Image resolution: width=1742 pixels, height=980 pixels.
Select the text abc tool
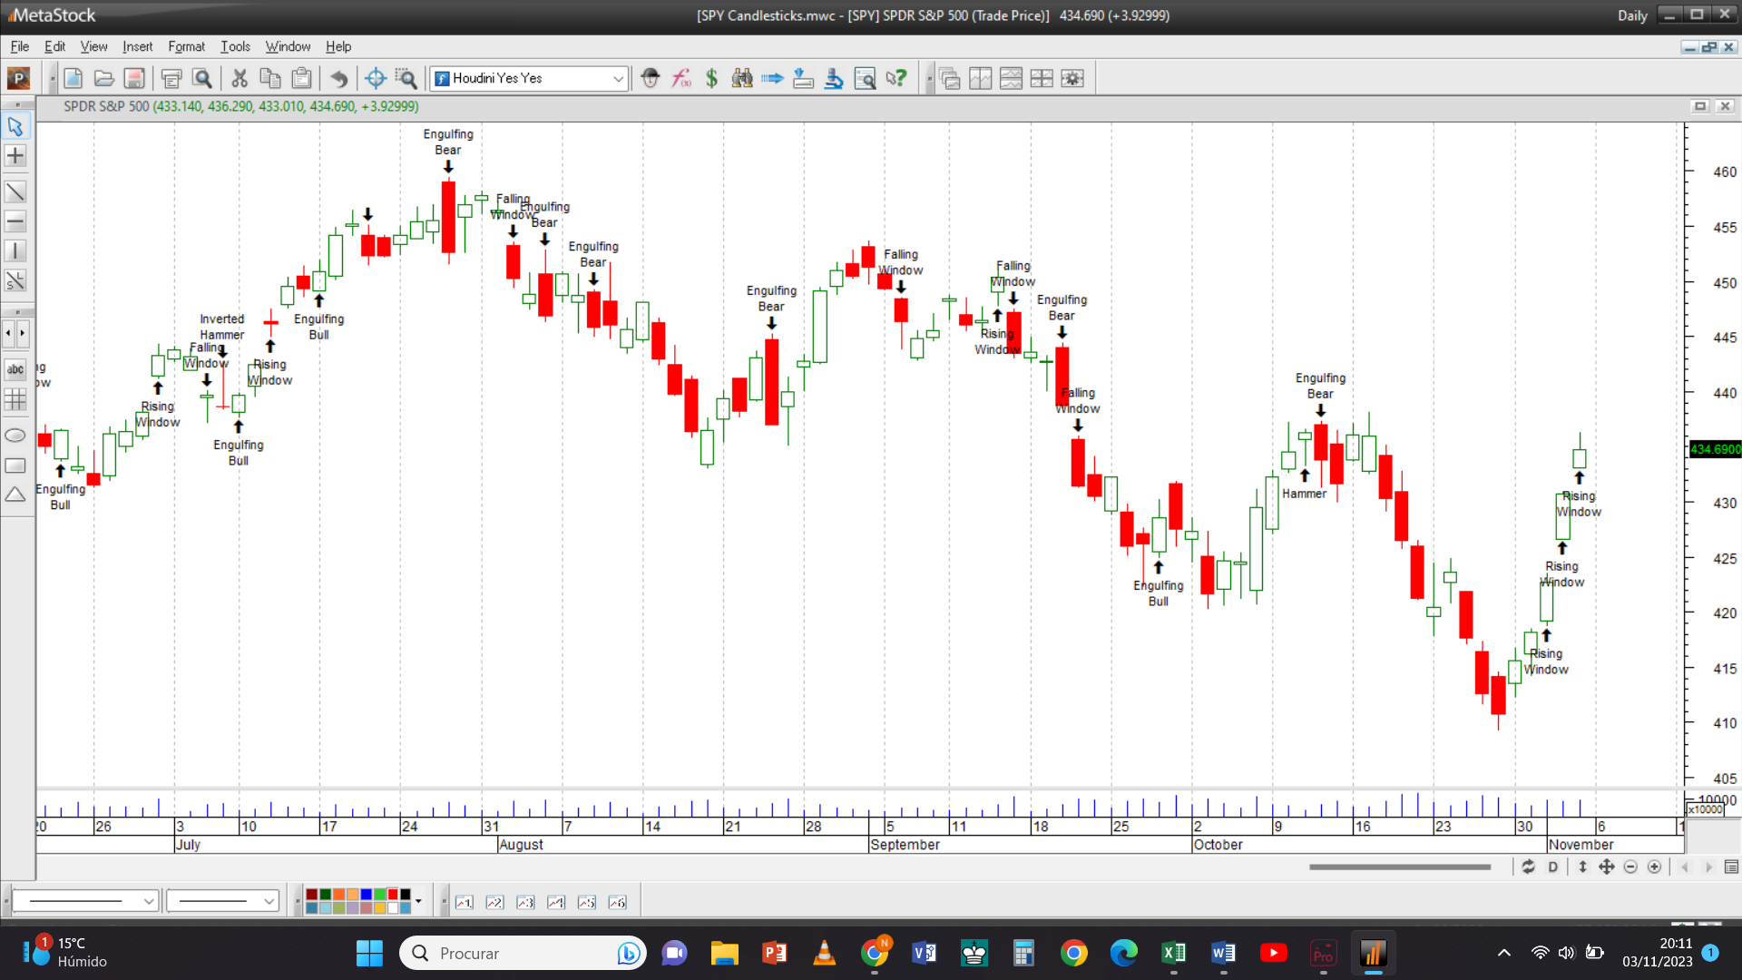tap(15, 369)
